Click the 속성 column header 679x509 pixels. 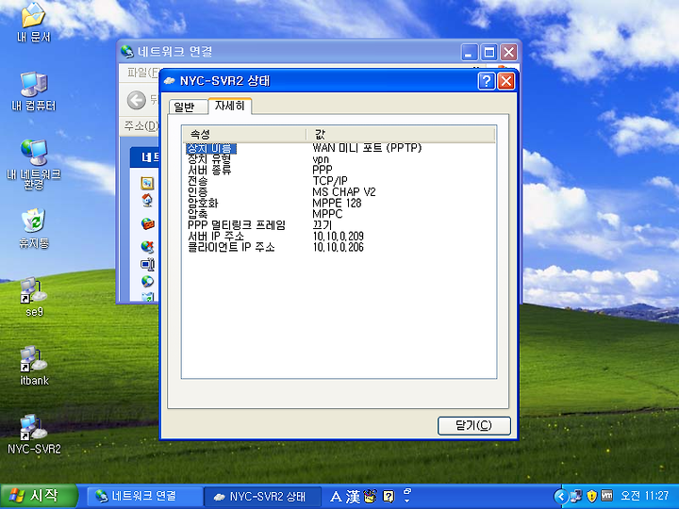coord(244,134)
